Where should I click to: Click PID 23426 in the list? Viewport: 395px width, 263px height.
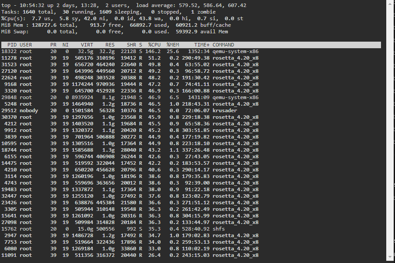click(9, 202)
